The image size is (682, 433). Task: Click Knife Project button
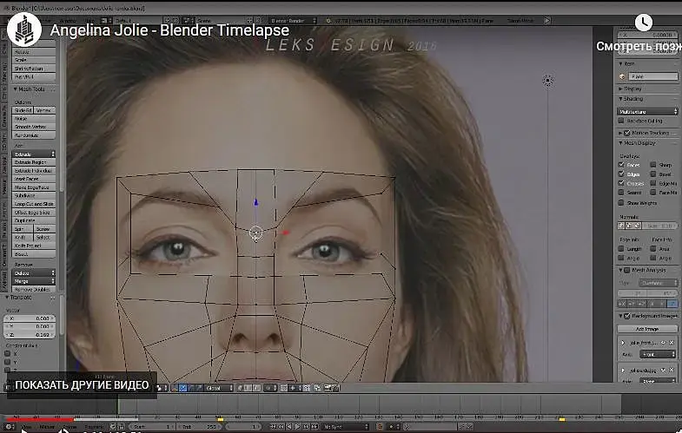(x=34, y=246)
